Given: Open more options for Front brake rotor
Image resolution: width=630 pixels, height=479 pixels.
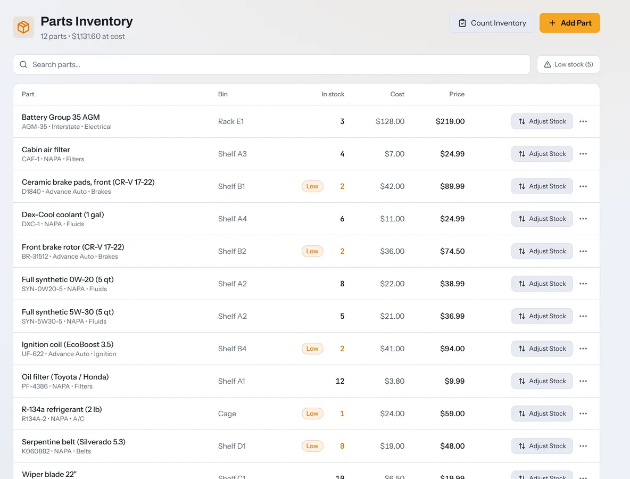Looking at the screenshot, I should tap(583, 251).
